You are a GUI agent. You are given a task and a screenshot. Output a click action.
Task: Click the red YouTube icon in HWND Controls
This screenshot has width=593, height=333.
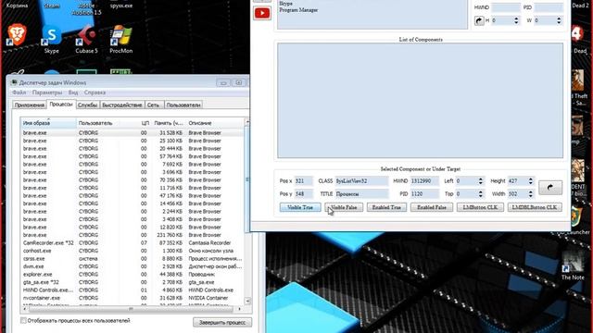coord(262,13)
